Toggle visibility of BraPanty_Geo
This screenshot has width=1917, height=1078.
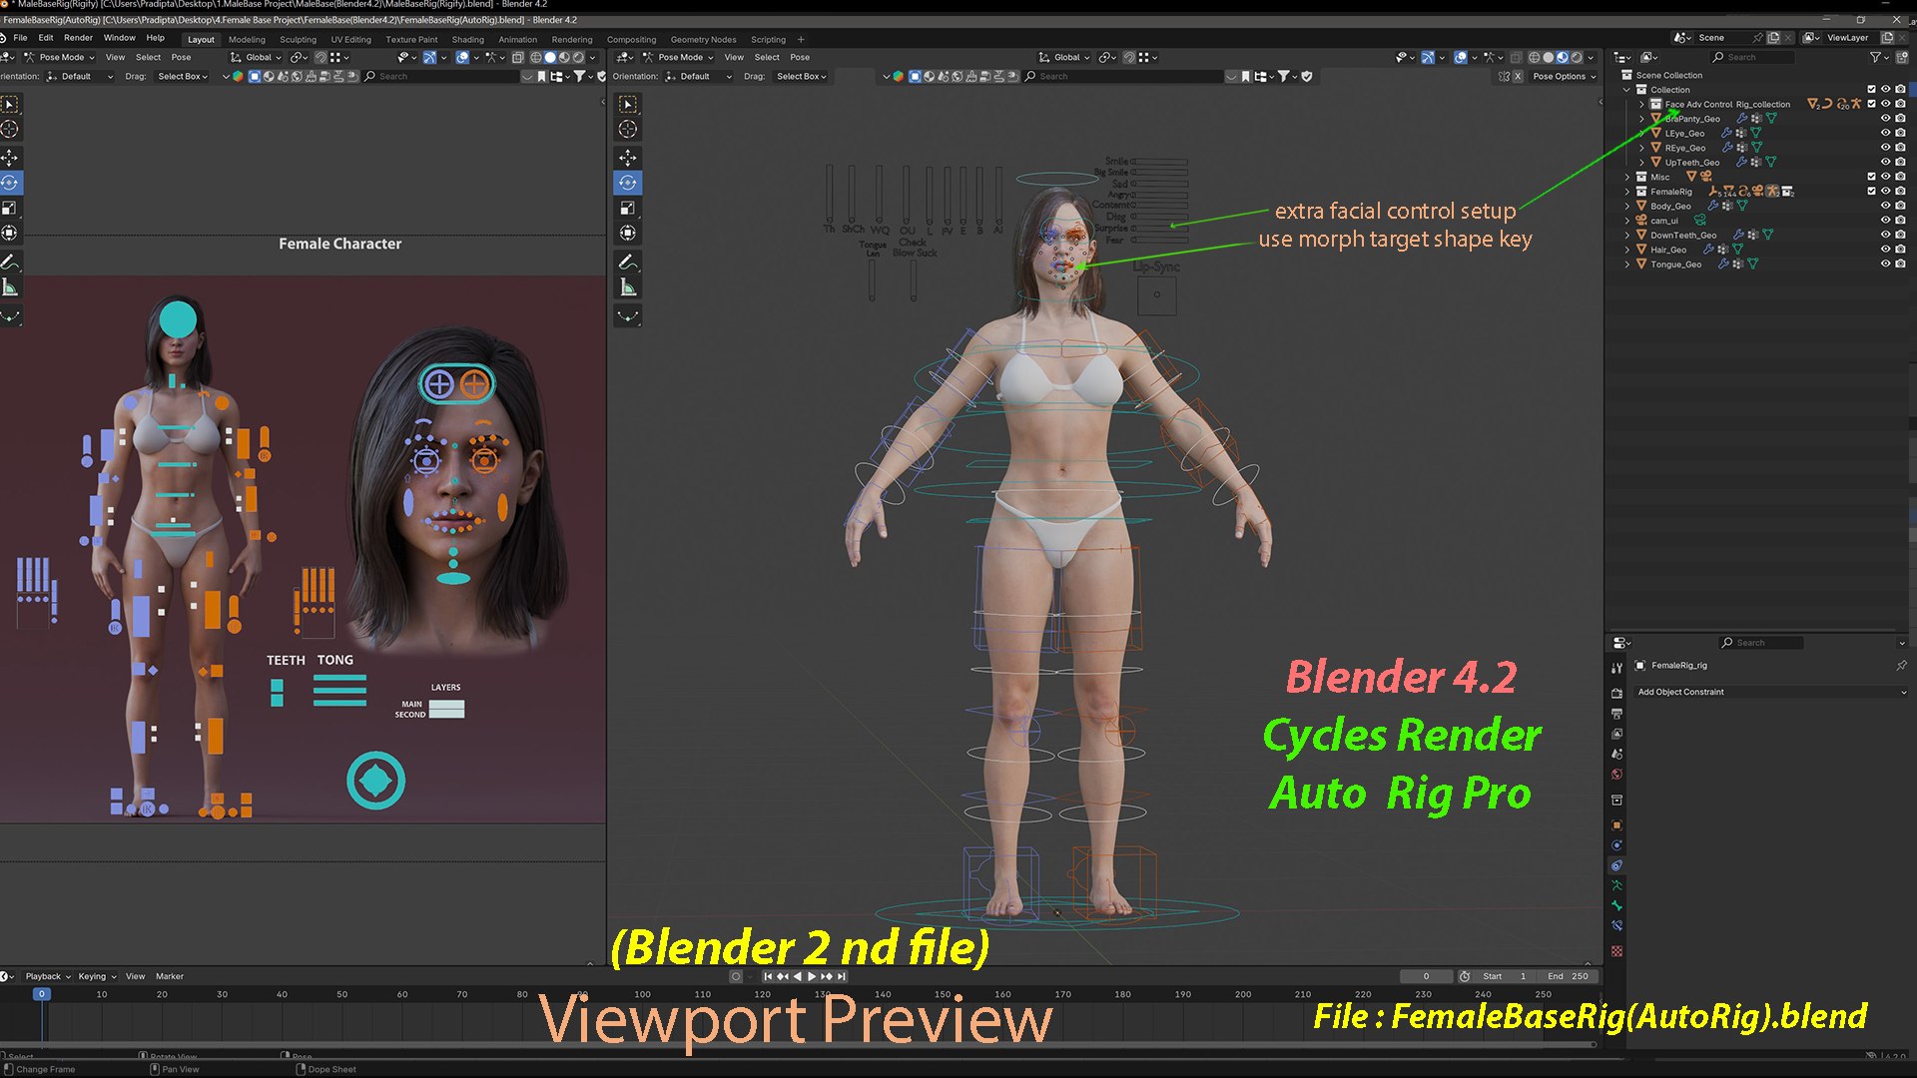[1886, 119]
